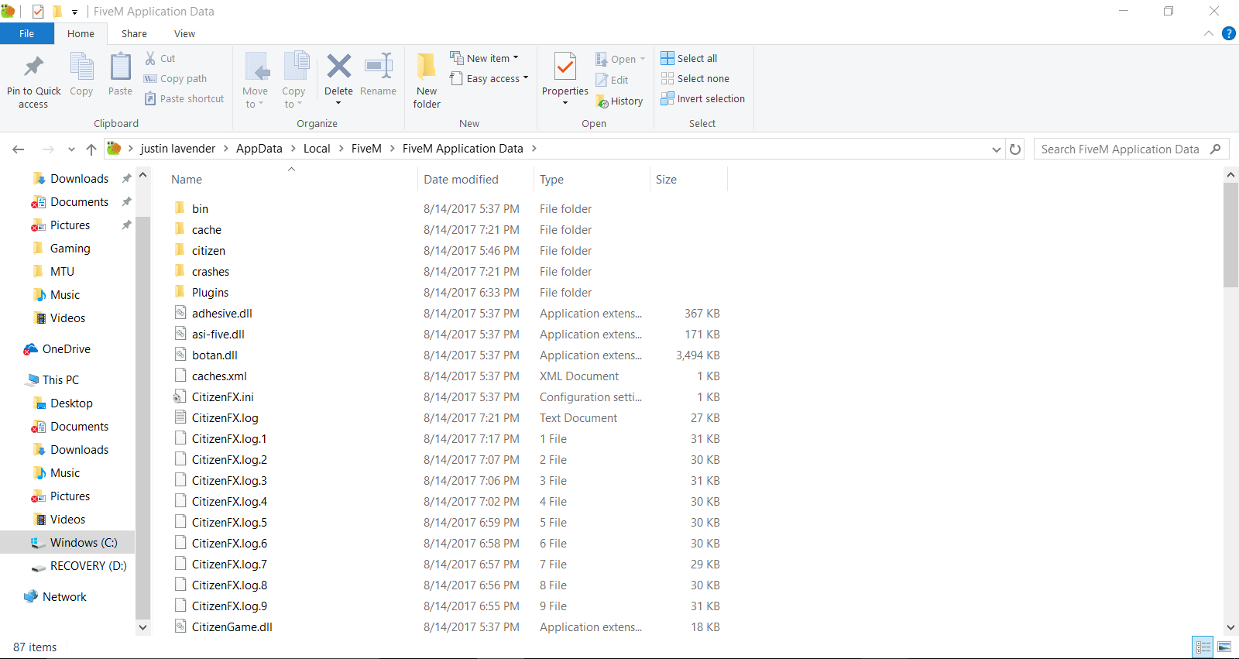Click the Rename icon
The height and width of the screenshot is (659, 1239).
click(378, 67)
